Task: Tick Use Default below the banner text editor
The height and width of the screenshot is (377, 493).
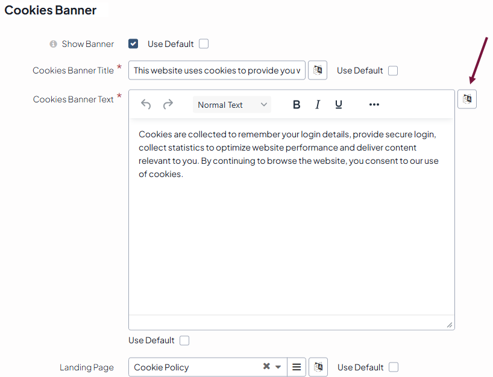Action: coord(184,341)
